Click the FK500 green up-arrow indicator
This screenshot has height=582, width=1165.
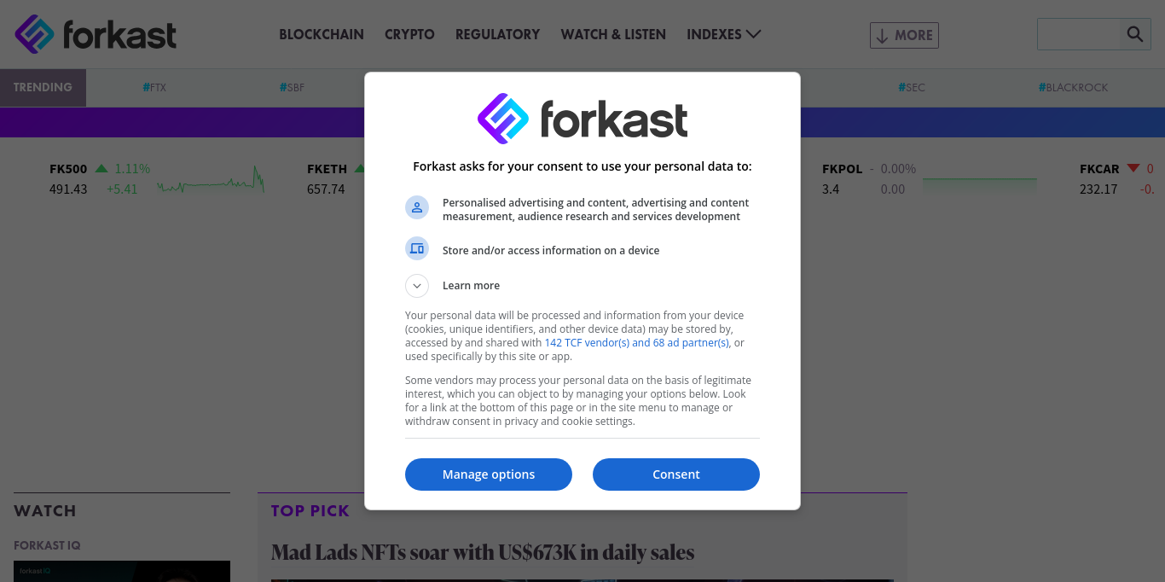pyautogui.click(x=101, y=168)
